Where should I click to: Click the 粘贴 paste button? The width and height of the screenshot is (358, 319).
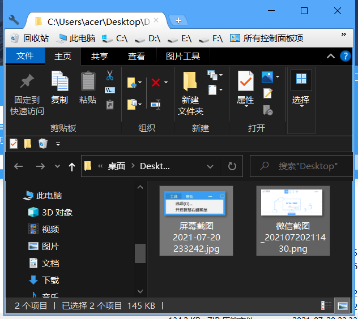(x=88, y=88)
